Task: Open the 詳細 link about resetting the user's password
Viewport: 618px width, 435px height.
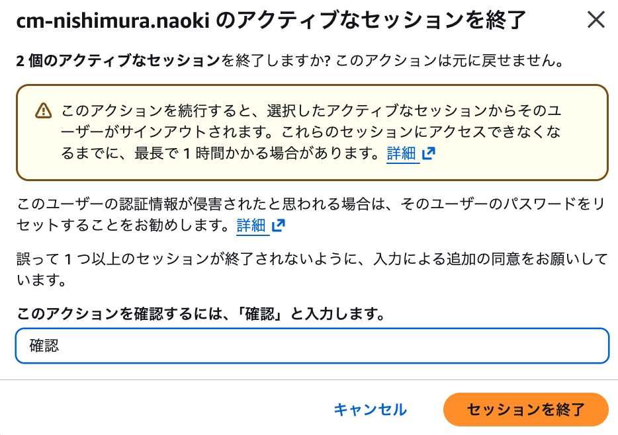Action: click(251, 225)
